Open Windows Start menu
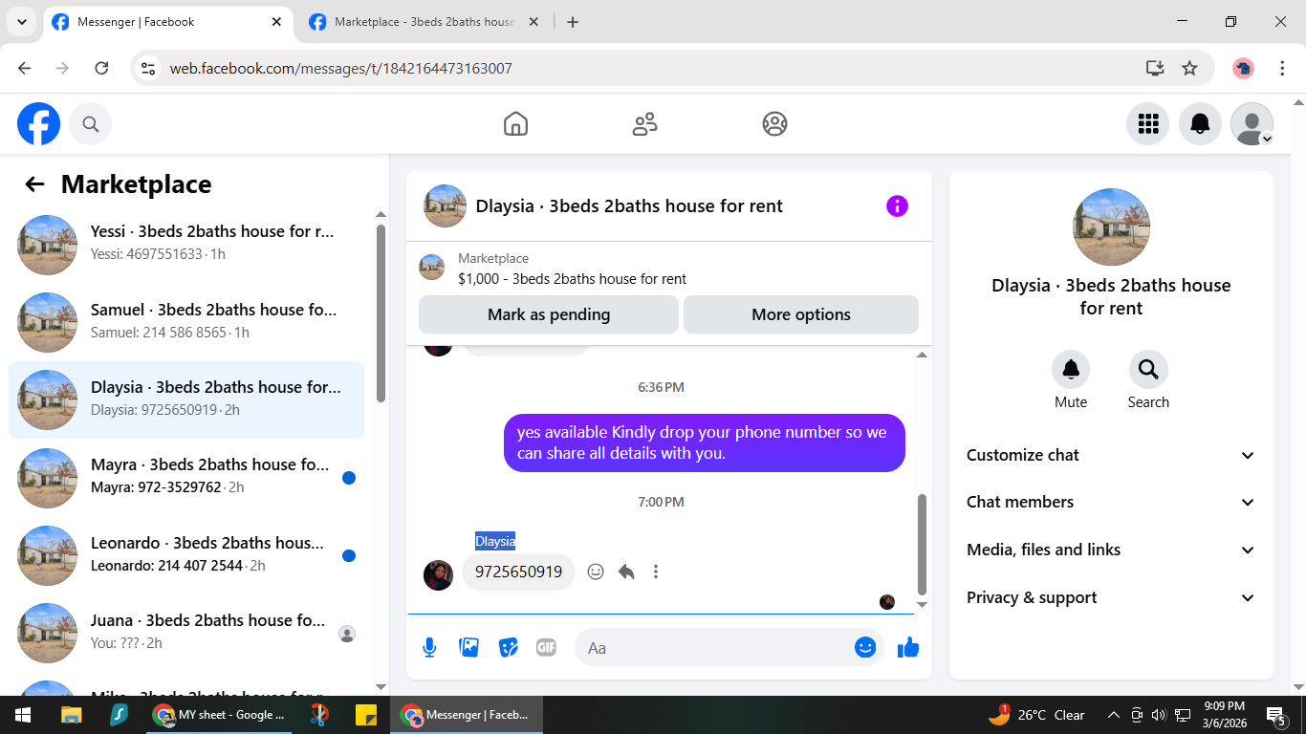 [23, 715]
